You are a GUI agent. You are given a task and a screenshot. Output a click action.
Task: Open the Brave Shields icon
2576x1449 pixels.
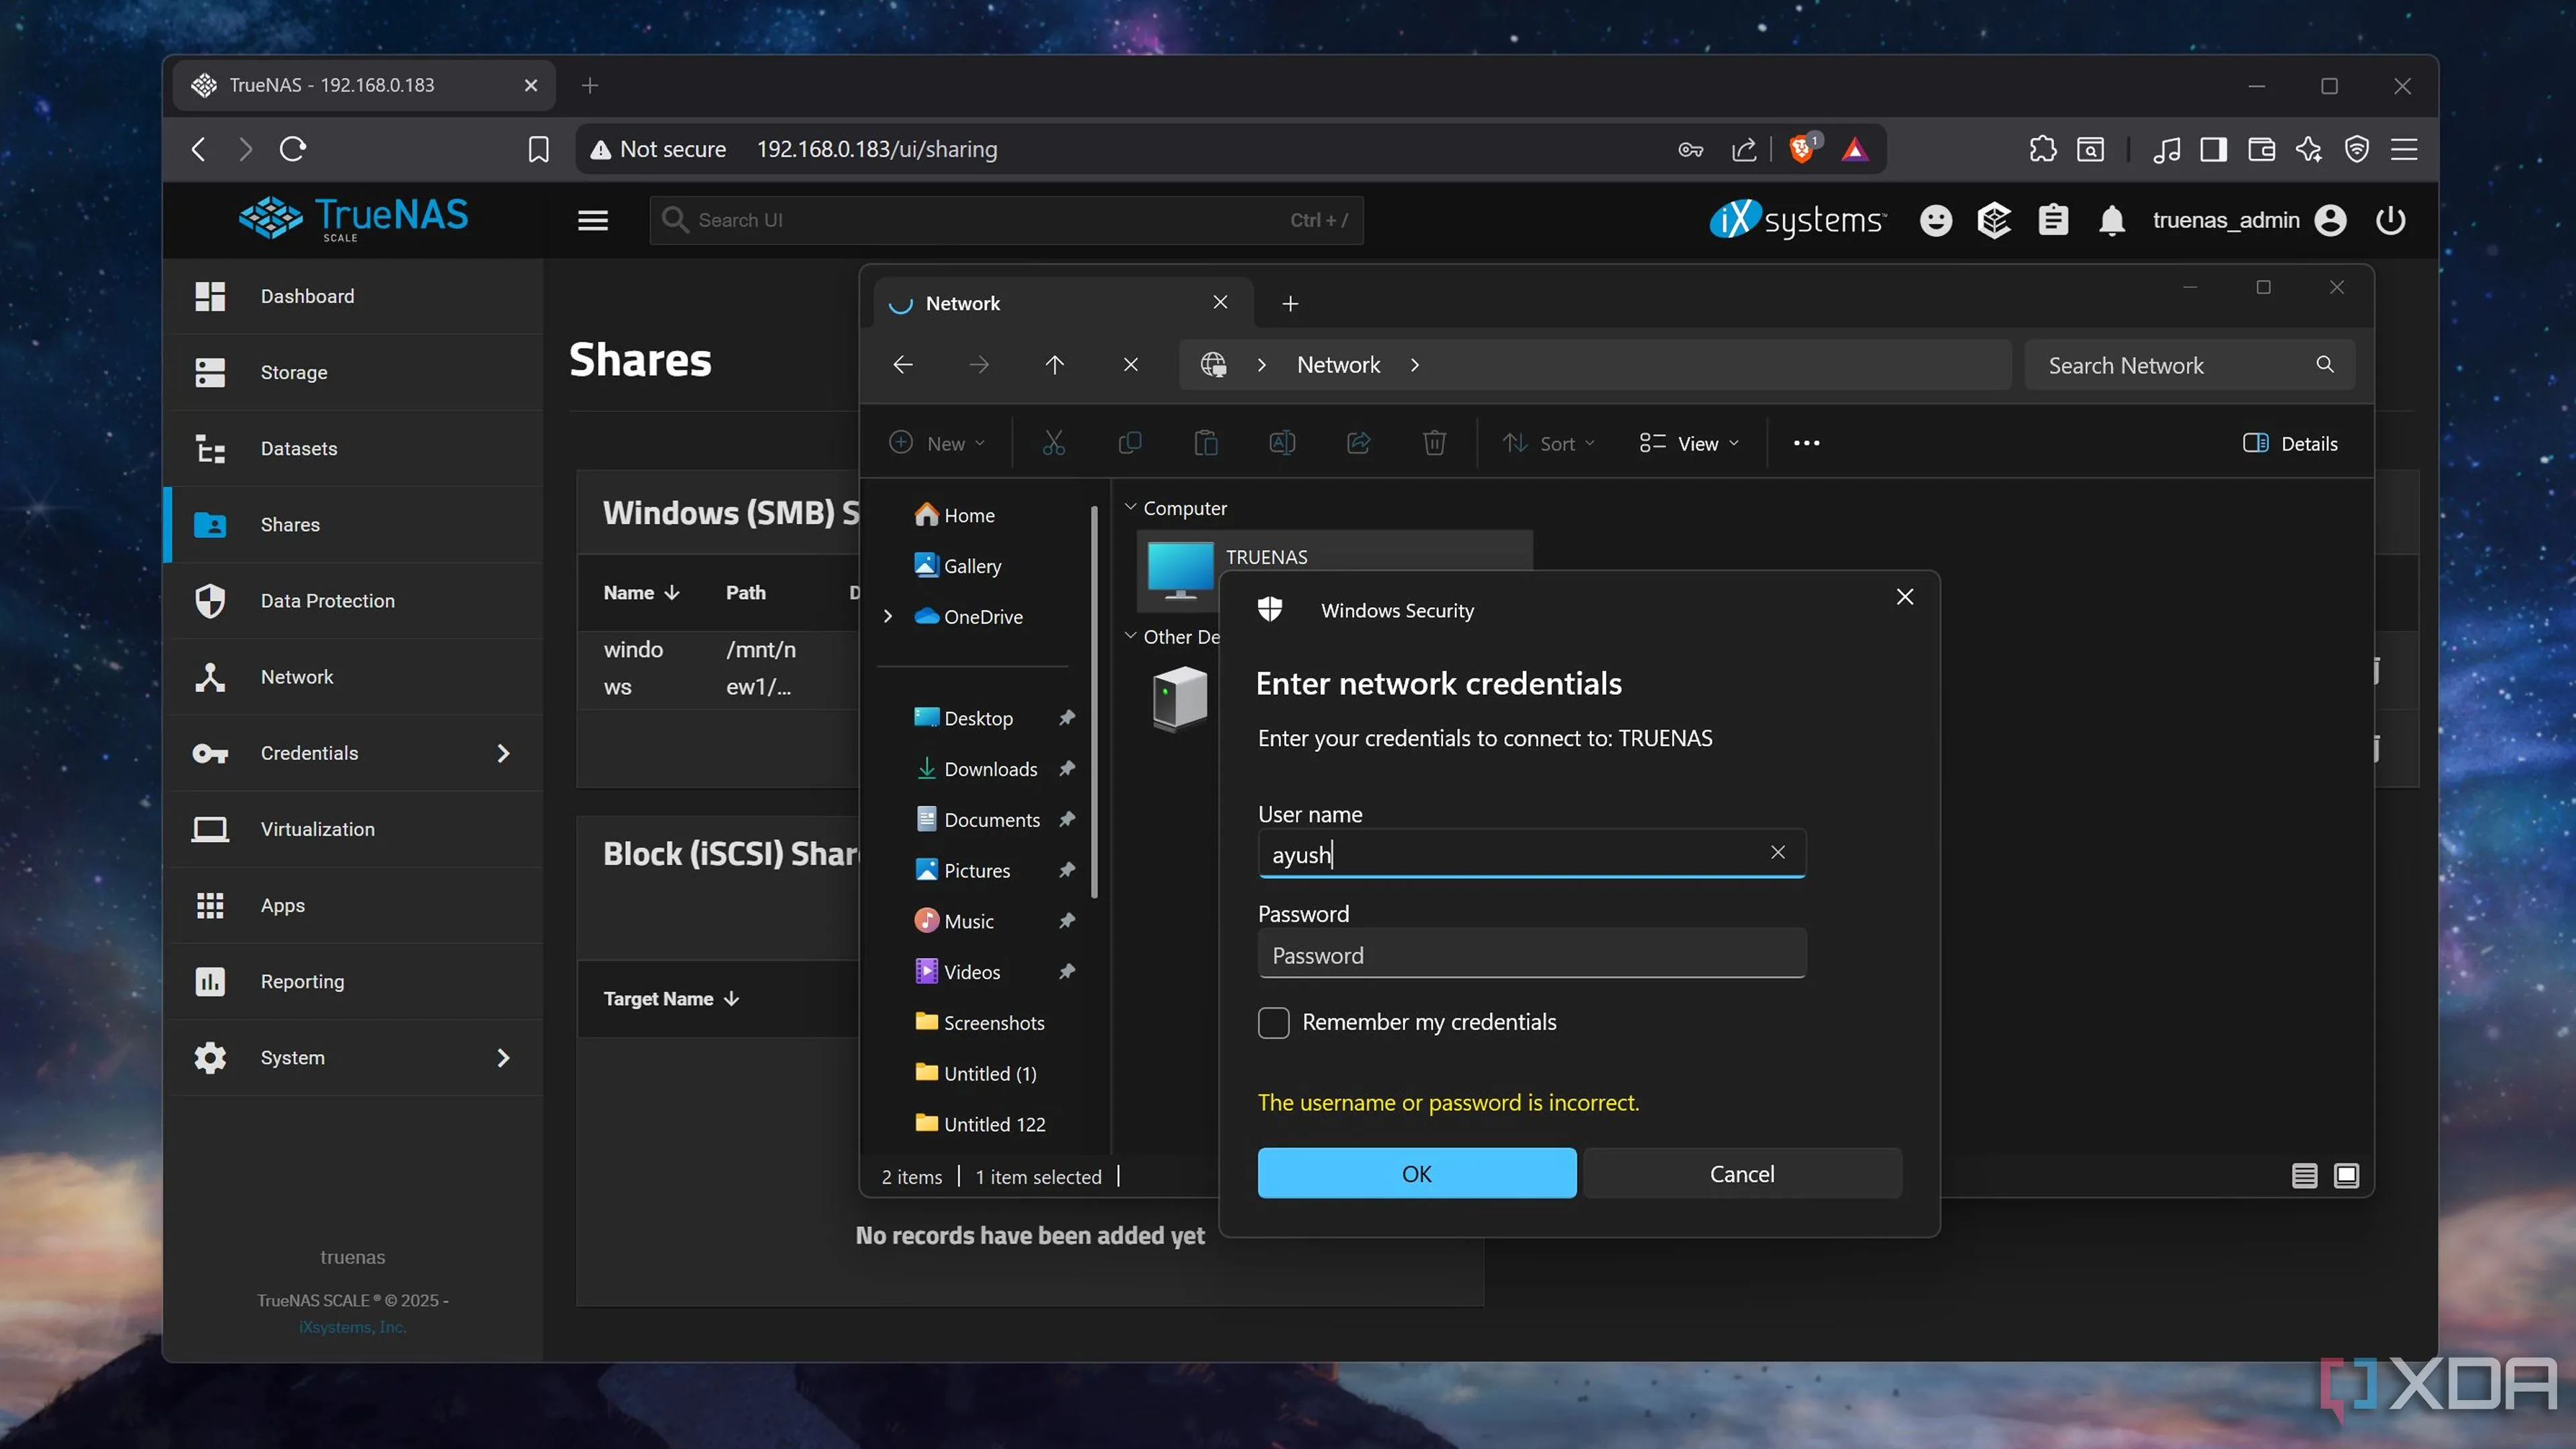pos(1803,149)
